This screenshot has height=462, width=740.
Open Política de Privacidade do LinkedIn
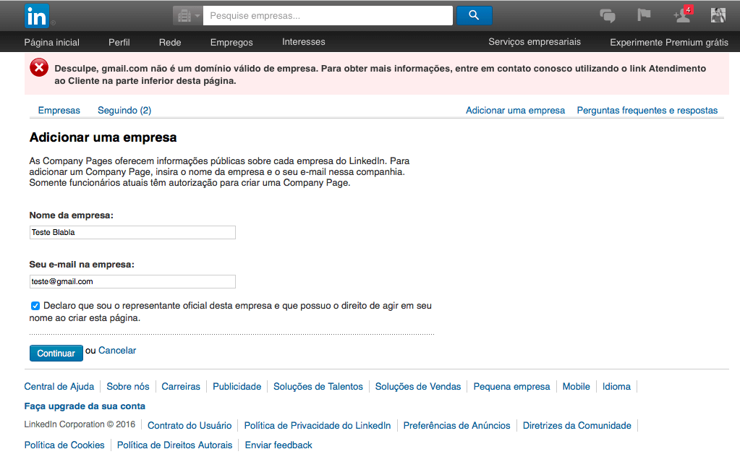point(317,426)
